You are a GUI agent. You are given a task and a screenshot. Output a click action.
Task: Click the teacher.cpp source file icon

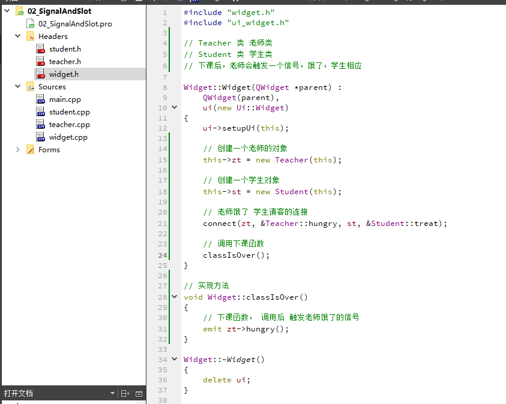[x=41, y=124]
